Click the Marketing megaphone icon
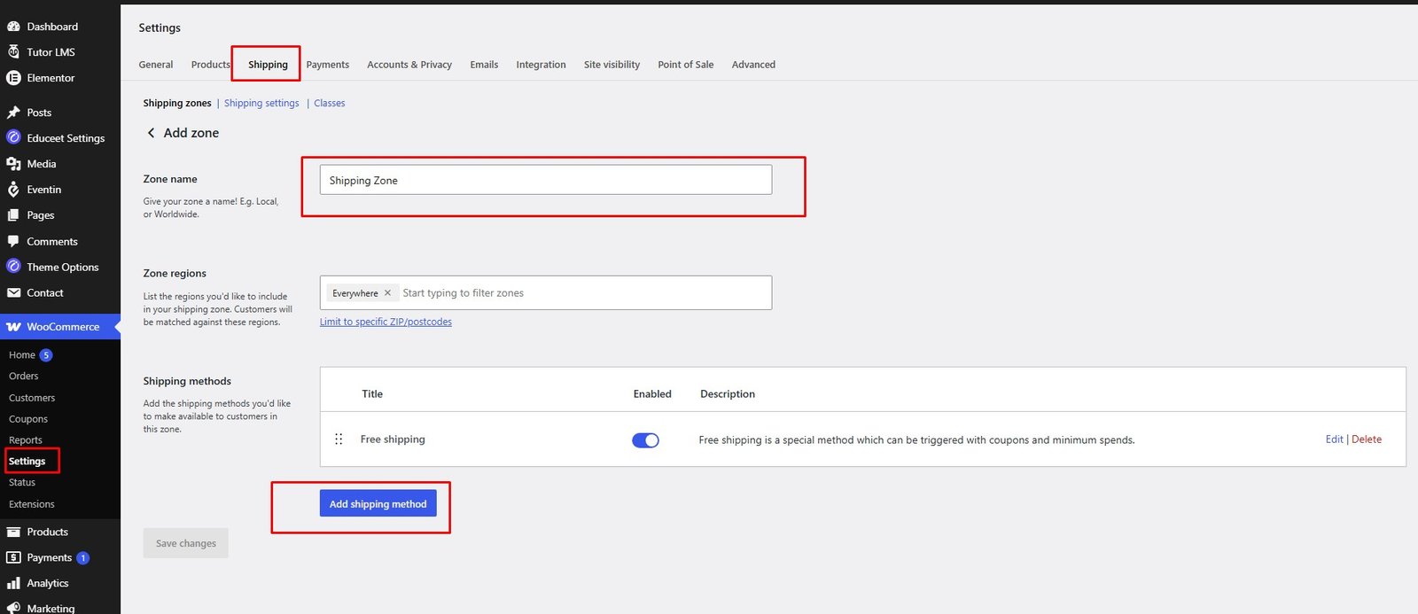Image resolution: width=1418 pixels, height=614 pixels. pyautogui.click(x=13, y=608)
